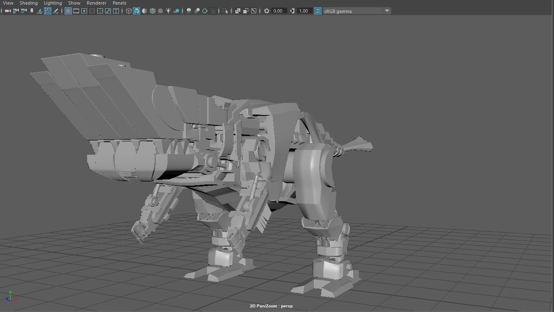Turn on Use All Lights

(x=168, y=11)
